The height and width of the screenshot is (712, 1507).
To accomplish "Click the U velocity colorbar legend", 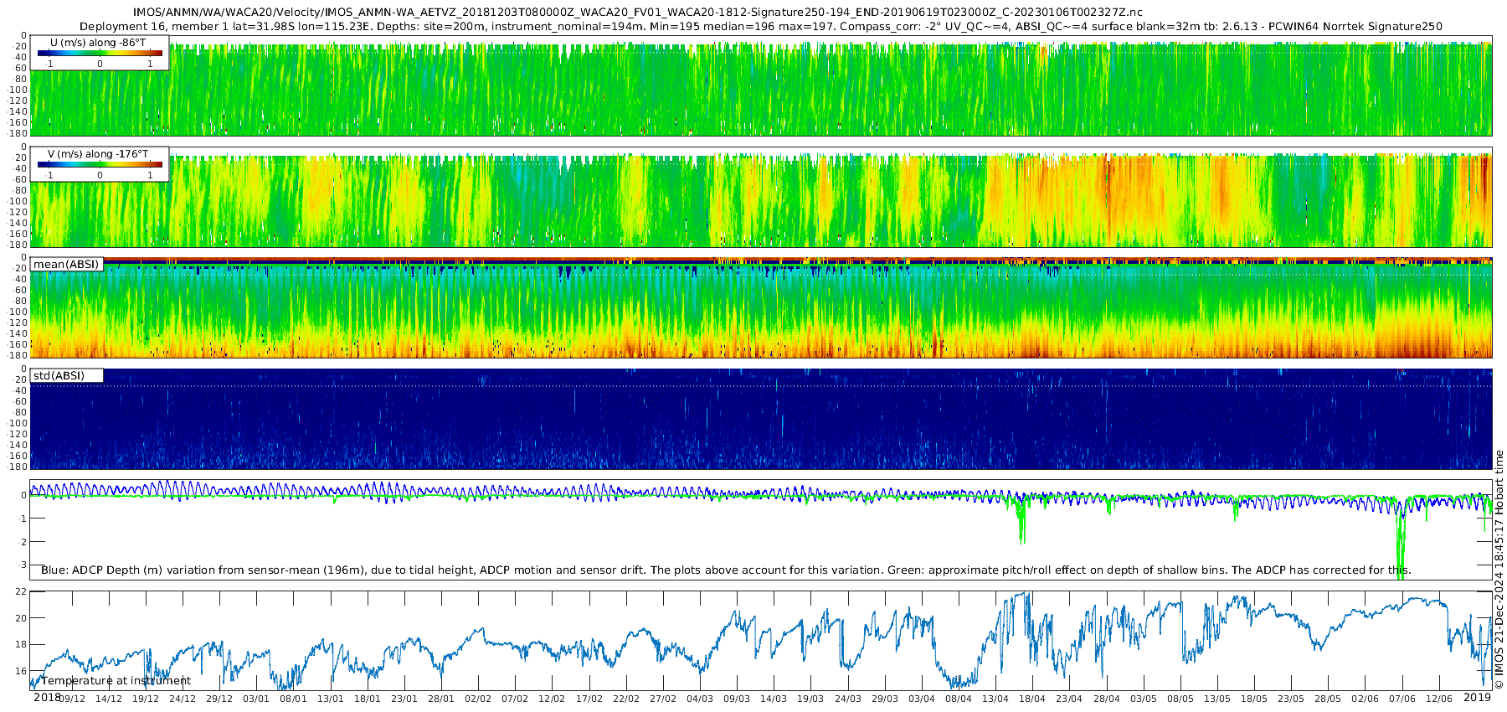I will pyautogui.click(x=100, y=54).
